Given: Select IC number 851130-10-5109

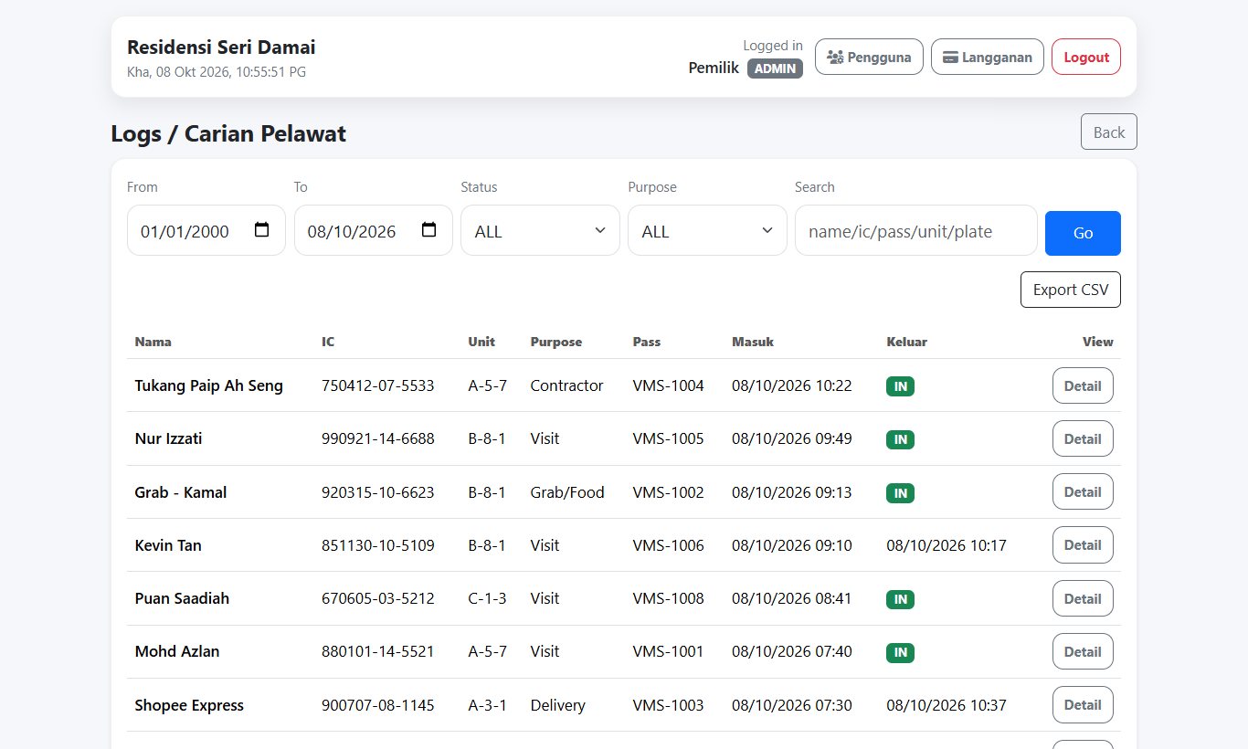Looking at the screenshot, I should pos(378,545).
